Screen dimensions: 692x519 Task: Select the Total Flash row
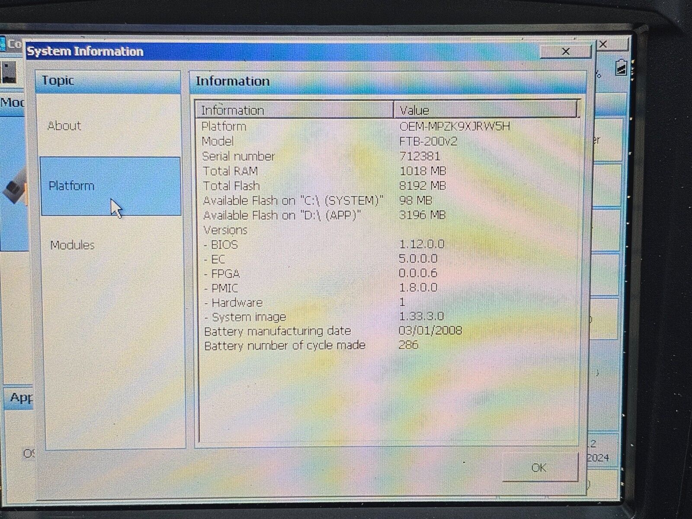388,186
